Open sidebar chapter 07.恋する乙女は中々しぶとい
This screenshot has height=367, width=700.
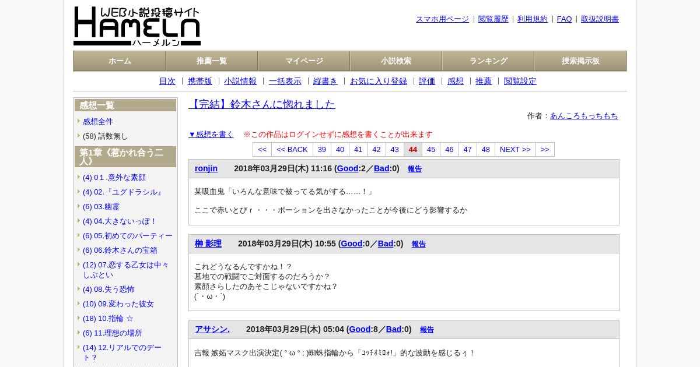126,270
